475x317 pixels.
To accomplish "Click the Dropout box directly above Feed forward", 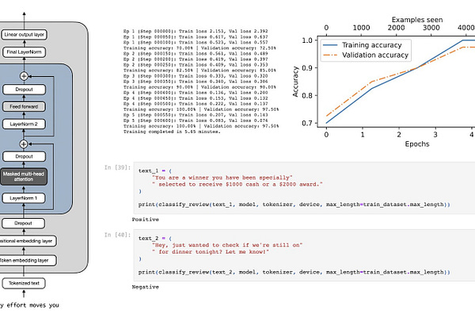I will click(24, 90).
